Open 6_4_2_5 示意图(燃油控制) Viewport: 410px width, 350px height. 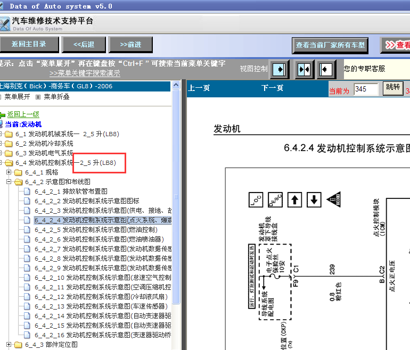(96, 230)
